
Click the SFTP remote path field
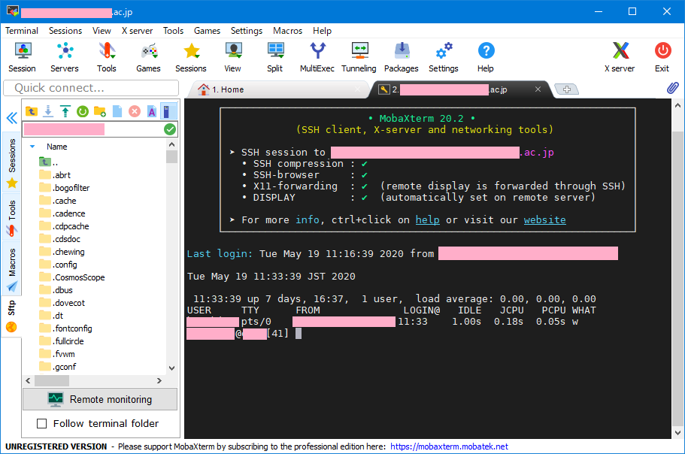92,129
